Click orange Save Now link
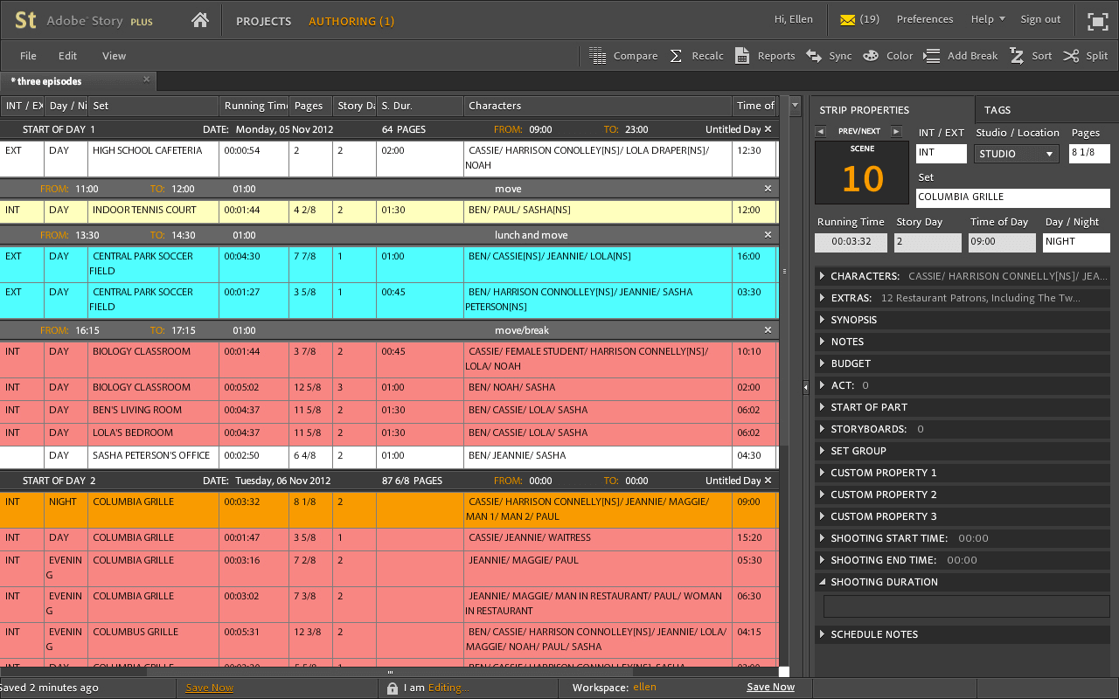Viewport: 1119px width, 699px height. point(210,688)
